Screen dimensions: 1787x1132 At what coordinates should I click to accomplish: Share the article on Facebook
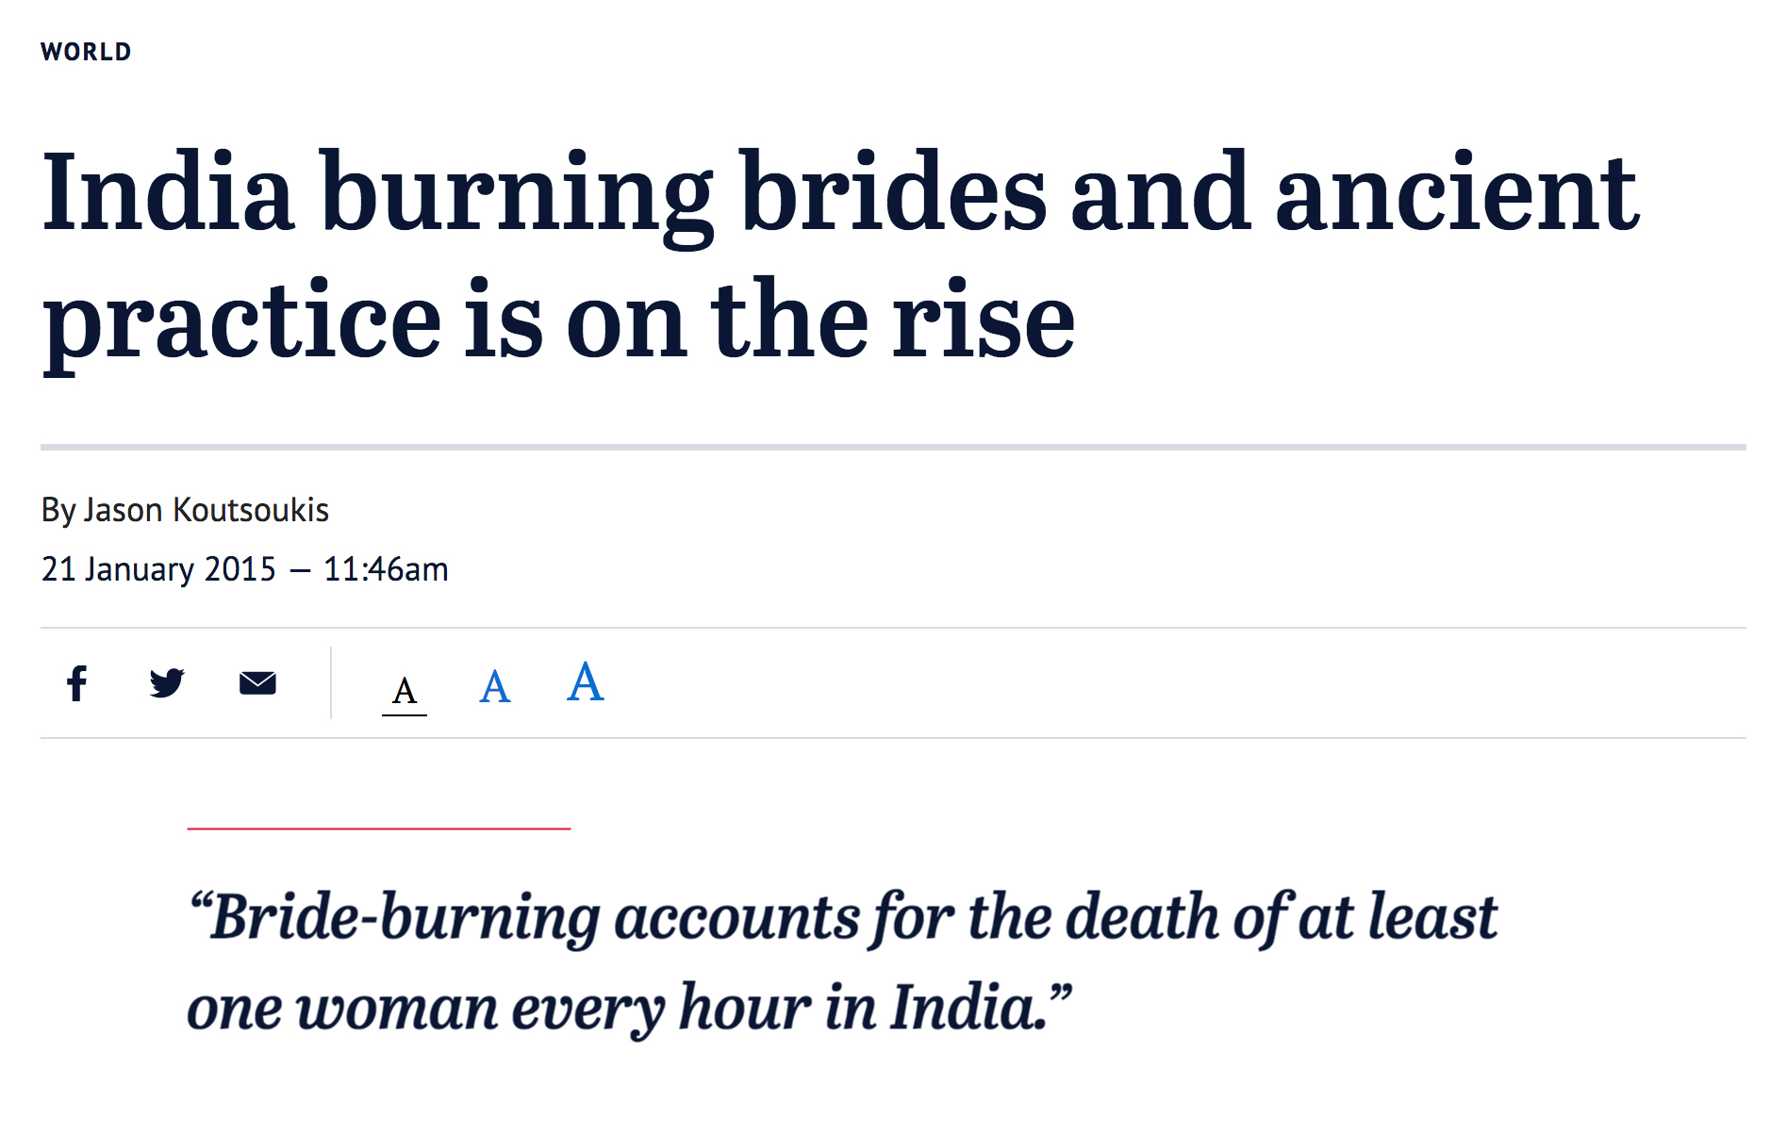77,683
